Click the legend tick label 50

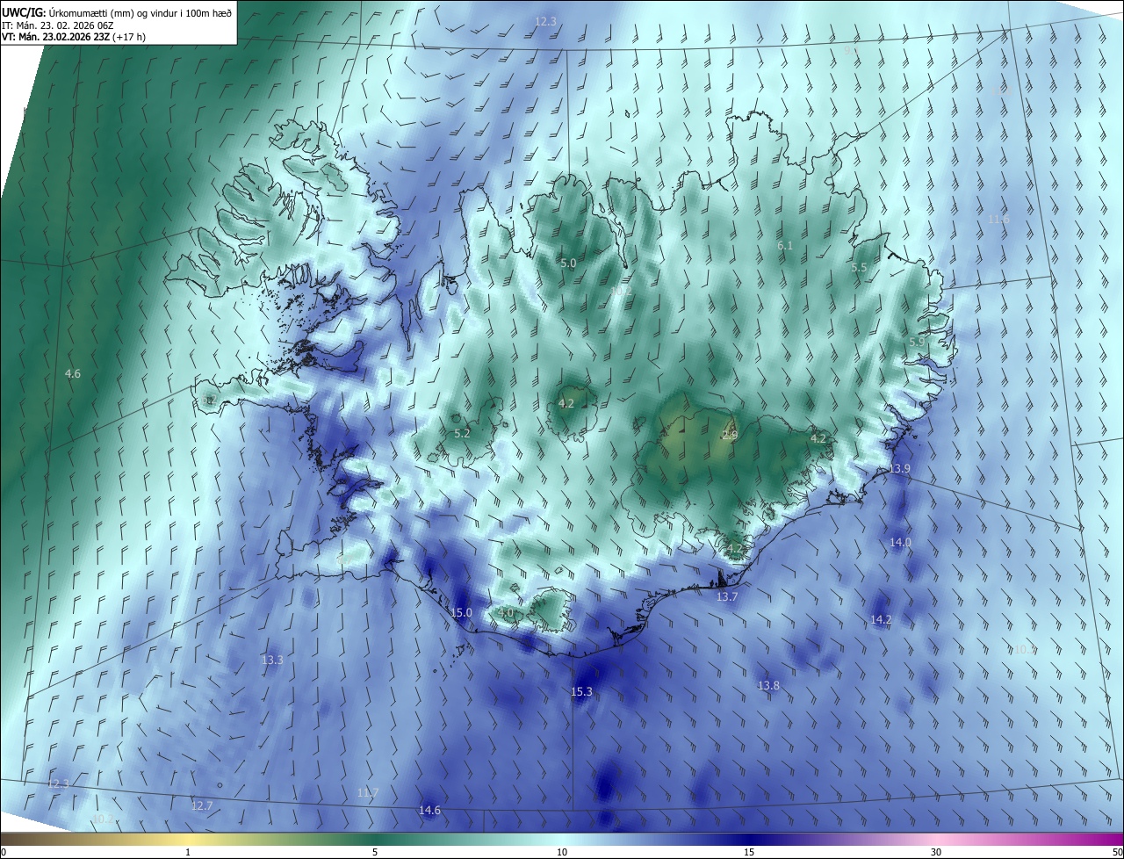click(1117, 852)
